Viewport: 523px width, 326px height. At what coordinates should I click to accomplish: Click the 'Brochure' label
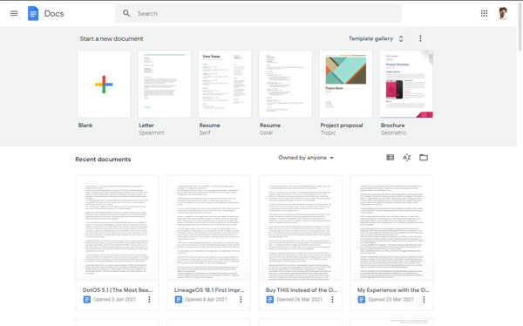click(392, 126)
